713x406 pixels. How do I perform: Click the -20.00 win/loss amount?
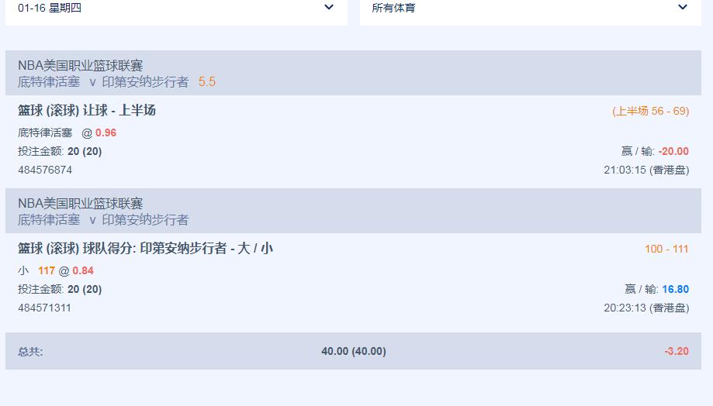[x=673, y=151]
